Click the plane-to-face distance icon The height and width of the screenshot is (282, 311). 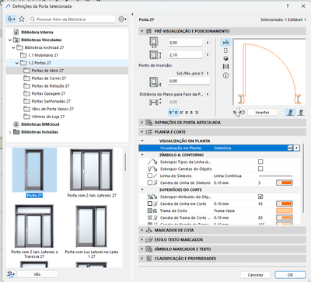pos(155,102)
